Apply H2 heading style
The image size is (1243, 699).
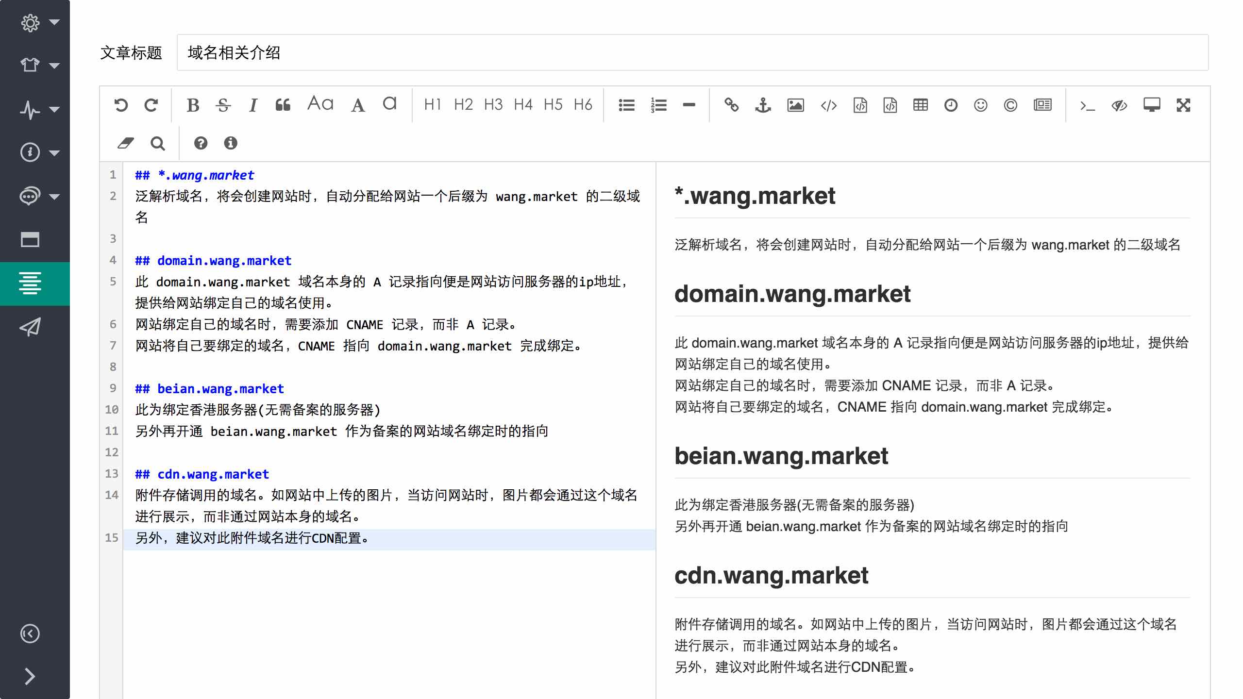coord(463,105)
